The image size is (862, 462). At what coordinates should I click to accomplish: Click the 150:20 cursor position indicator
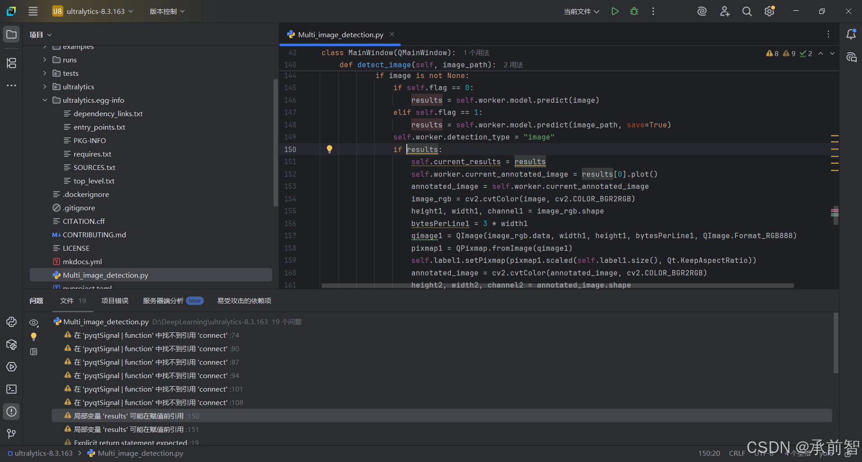click(x=709, y=453)
